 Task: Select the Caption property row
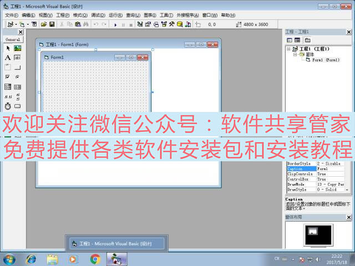click(x=316, y=168)
